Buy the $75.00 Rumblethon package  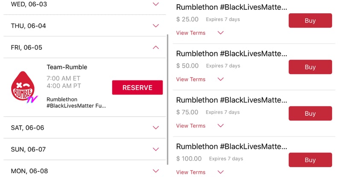pyautogui.click(x=310, y=114)
